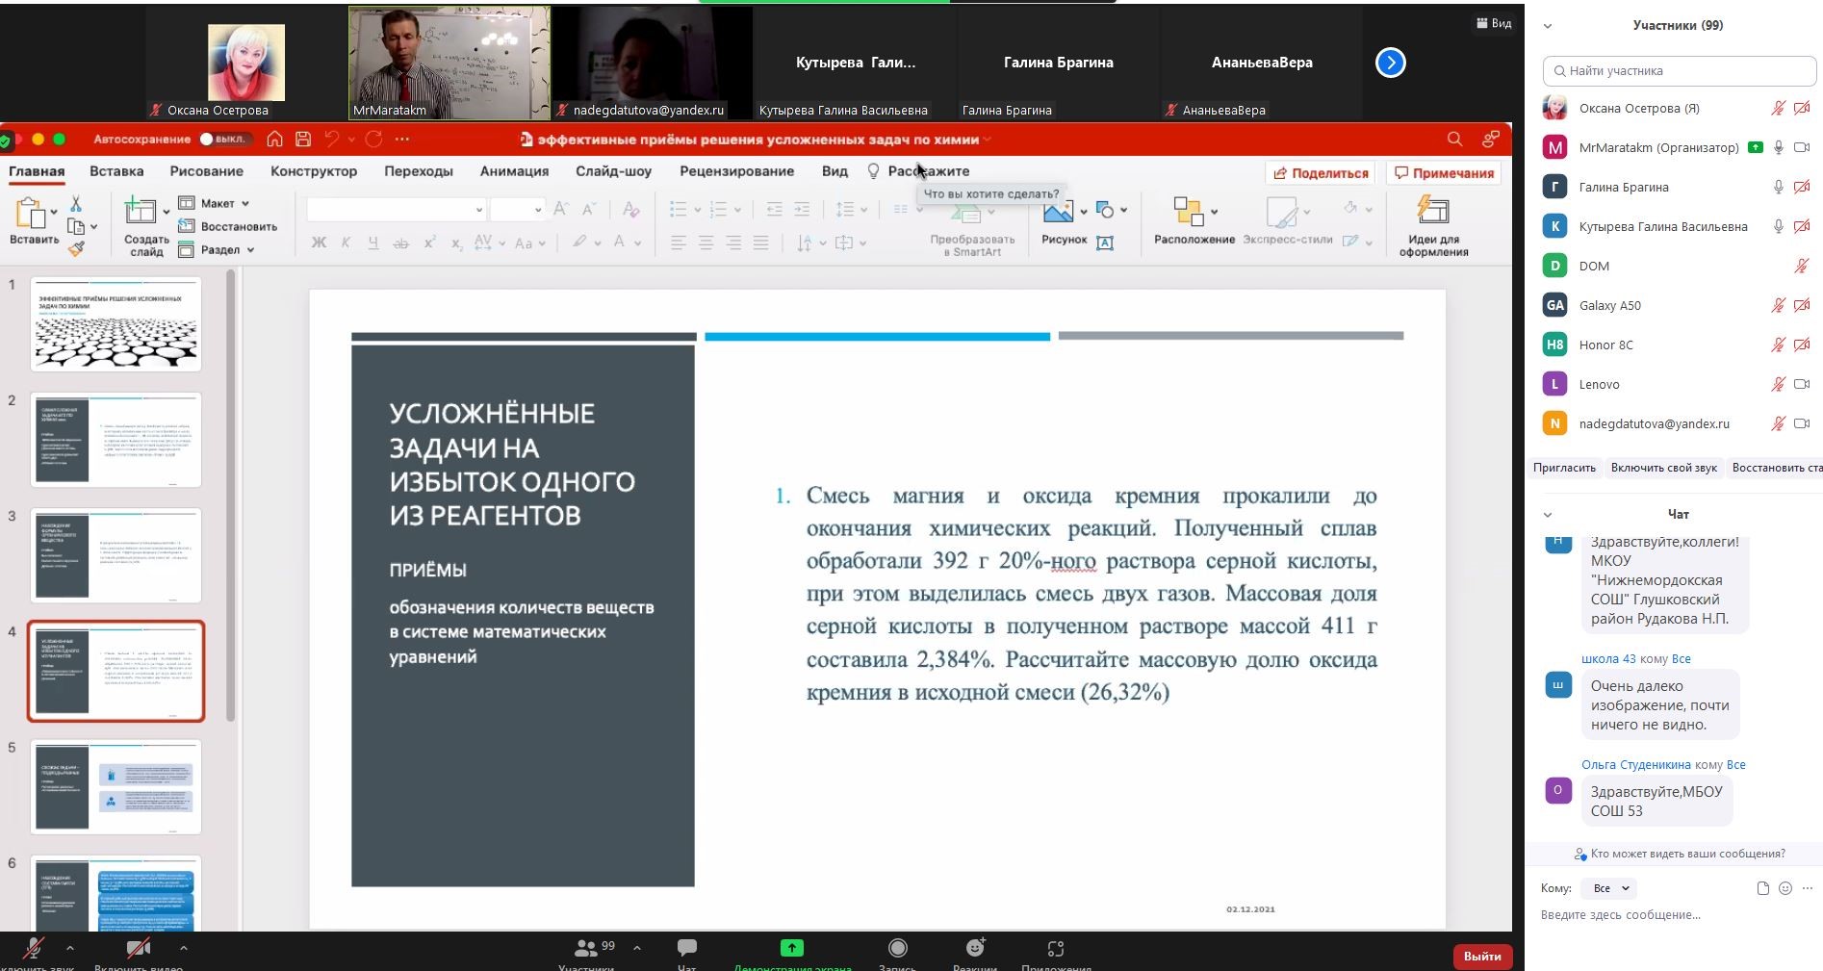Toggle underline Ч formatting

click(x=372, y=243)
